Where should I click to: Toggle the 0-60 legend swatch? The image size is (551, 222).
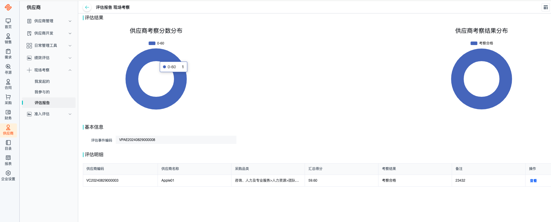point(152,43)
